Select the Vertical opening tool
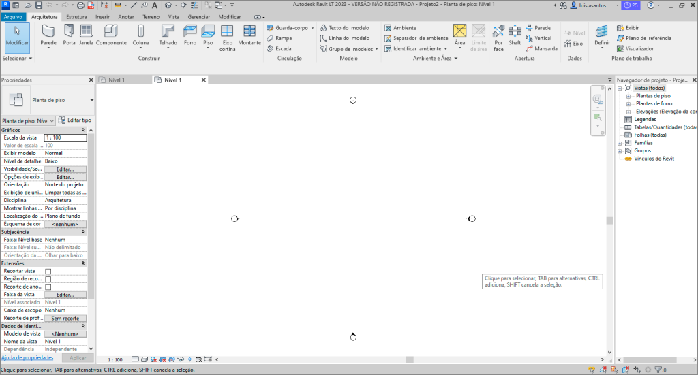The image size is (698, 375). [538, 38]
